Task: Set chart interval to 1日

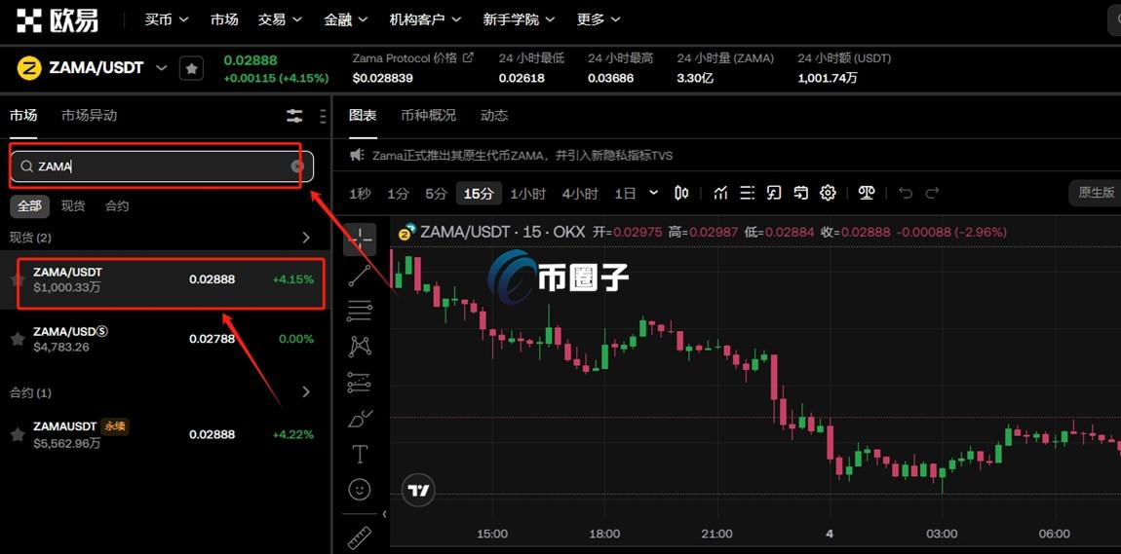Action: click(625, 194)
